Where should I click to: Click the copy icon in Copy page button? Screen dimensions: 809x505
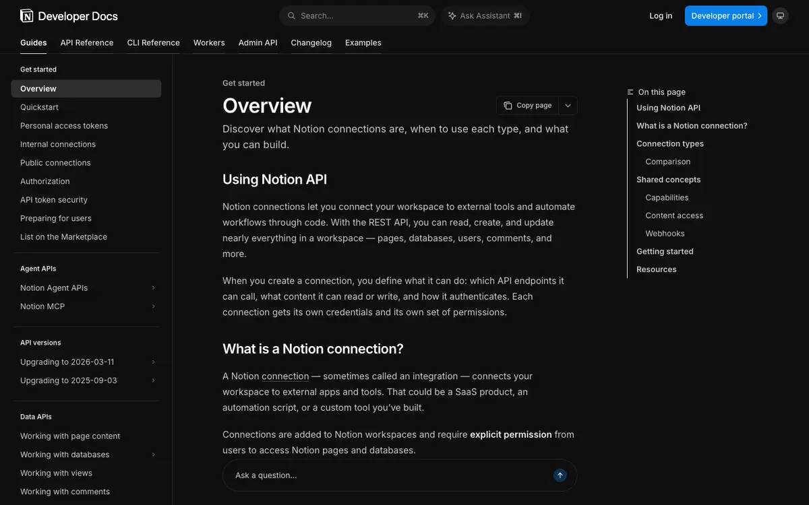[508, 106]
